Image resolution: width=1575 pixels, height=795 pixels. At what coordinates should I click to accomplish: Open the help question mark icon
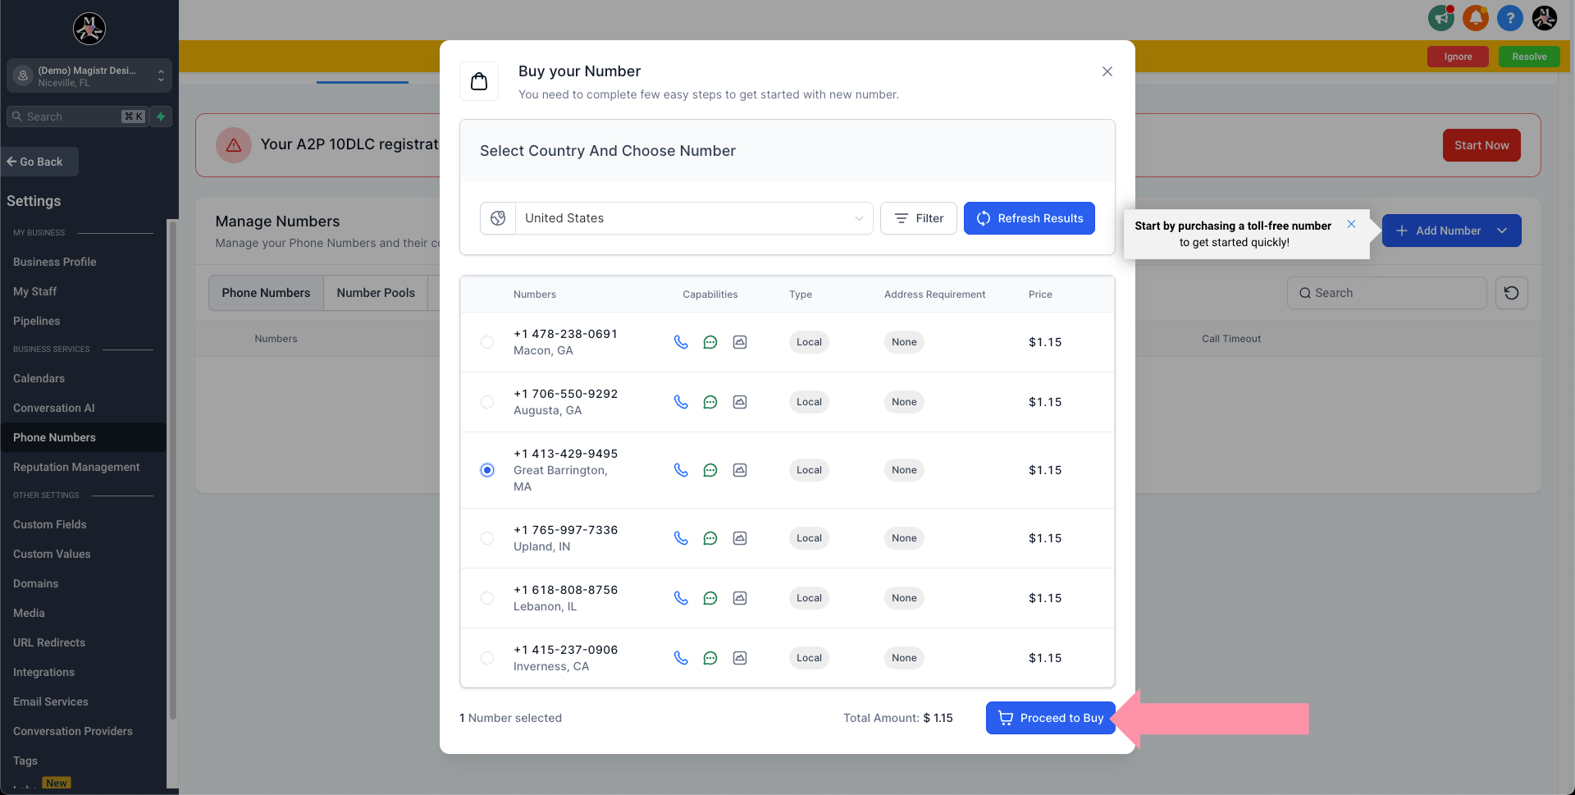pos(1509,18)
